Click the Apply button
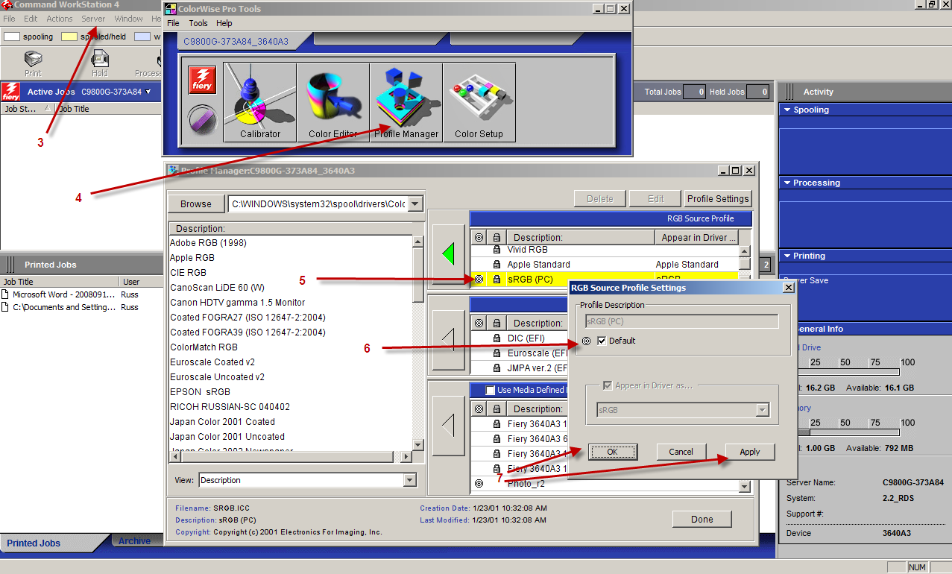 point(750,452)
